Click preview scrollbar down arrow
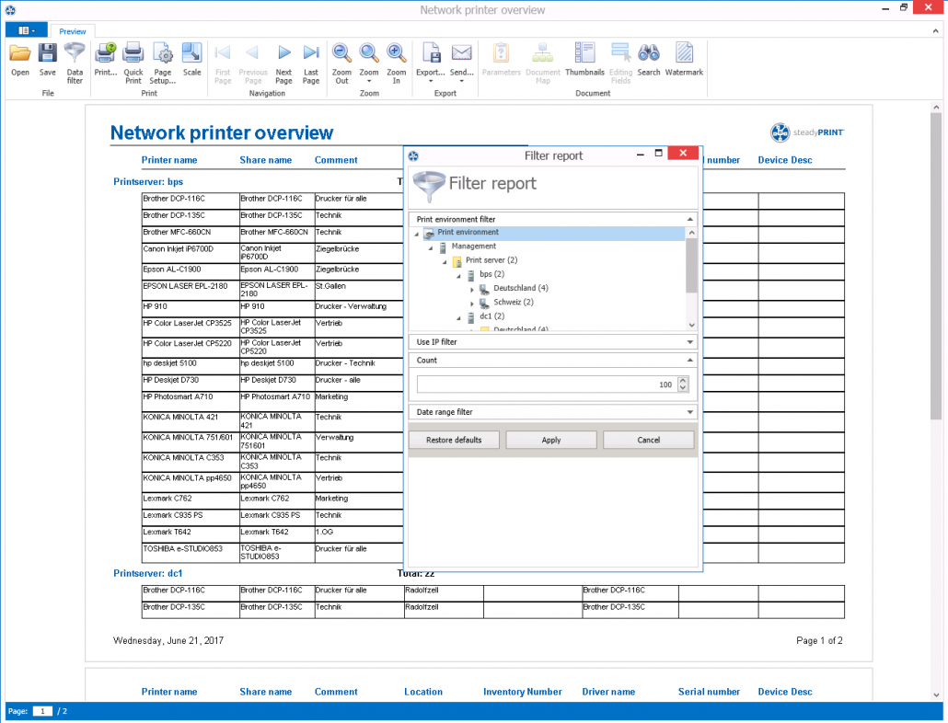Image resolution: width=948 pixels, height=723 pixels. [x=936, y=694]
